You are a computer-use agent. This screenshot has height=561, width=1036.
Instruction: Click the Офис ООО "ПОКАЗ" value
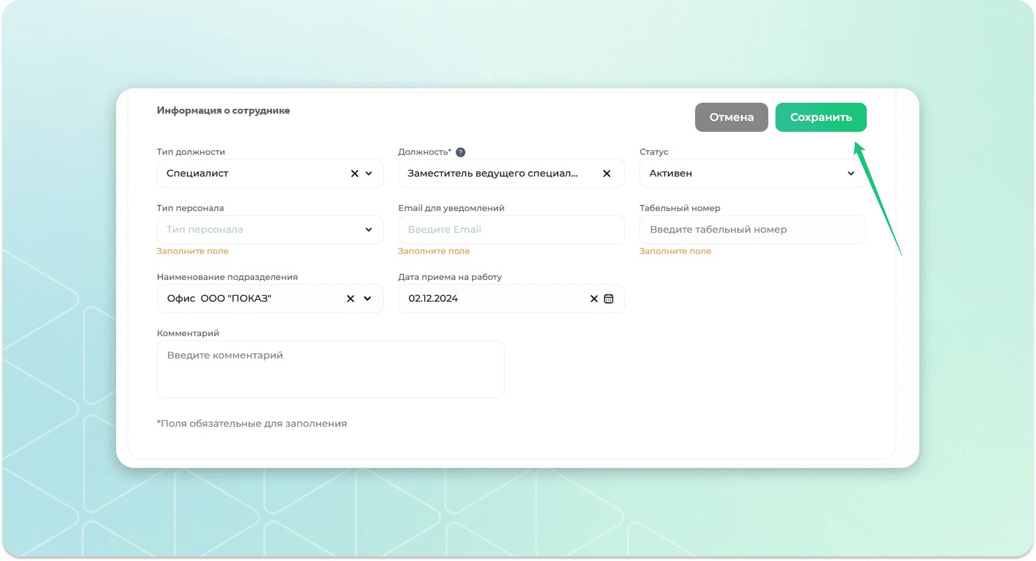tap(219, 299)
